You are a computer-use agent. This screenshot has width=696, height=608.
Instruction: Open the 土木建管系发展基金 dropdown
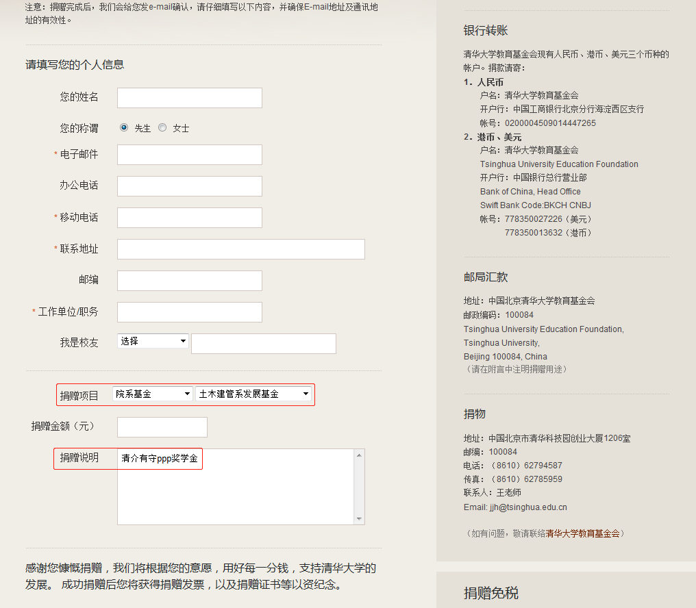253,394
